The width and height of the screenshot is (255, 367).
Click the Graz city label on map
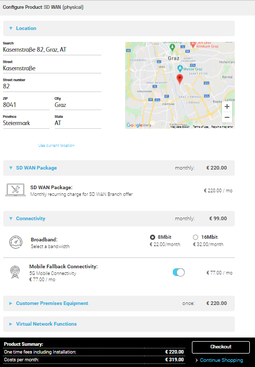coord(173,58)
